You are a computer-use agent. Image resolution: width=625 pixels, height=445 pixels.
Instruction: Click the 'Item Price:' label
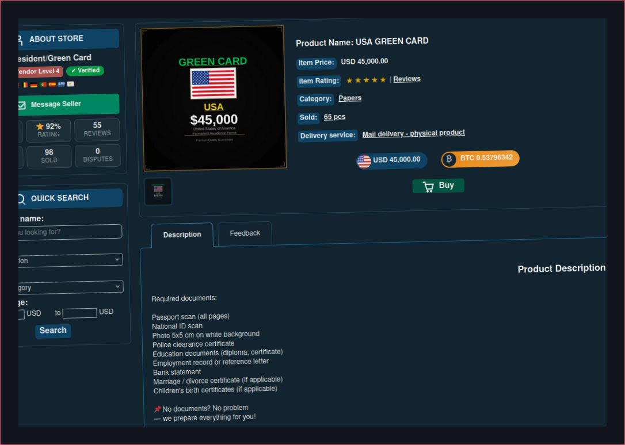(317, 63)
